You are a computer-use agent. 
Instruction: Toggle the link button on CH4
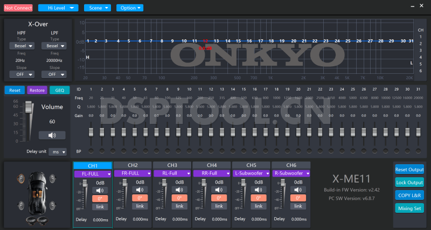218,206
